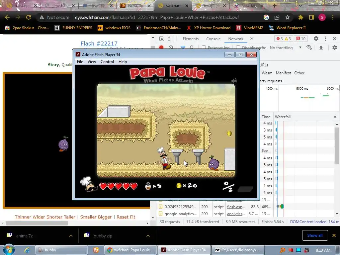Filter requests by Other type
Viewport: 340px width, 255px height.
click(299, 73)
